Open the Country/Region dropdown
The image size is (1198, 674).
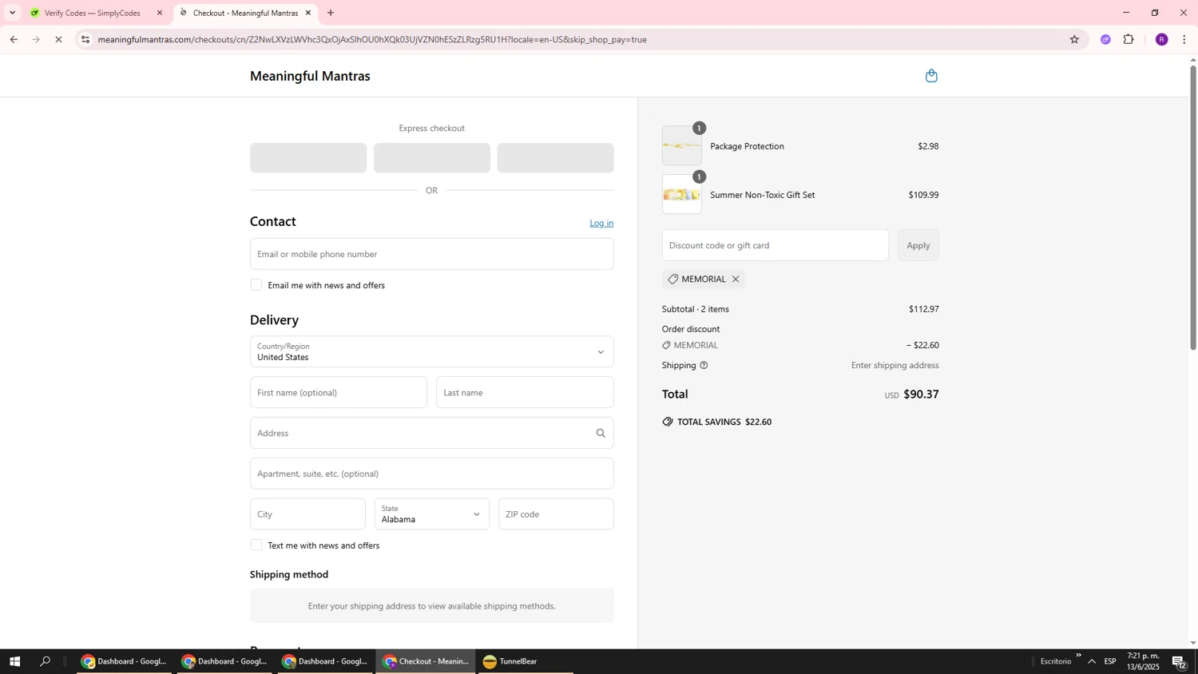[x=432, y=352]
